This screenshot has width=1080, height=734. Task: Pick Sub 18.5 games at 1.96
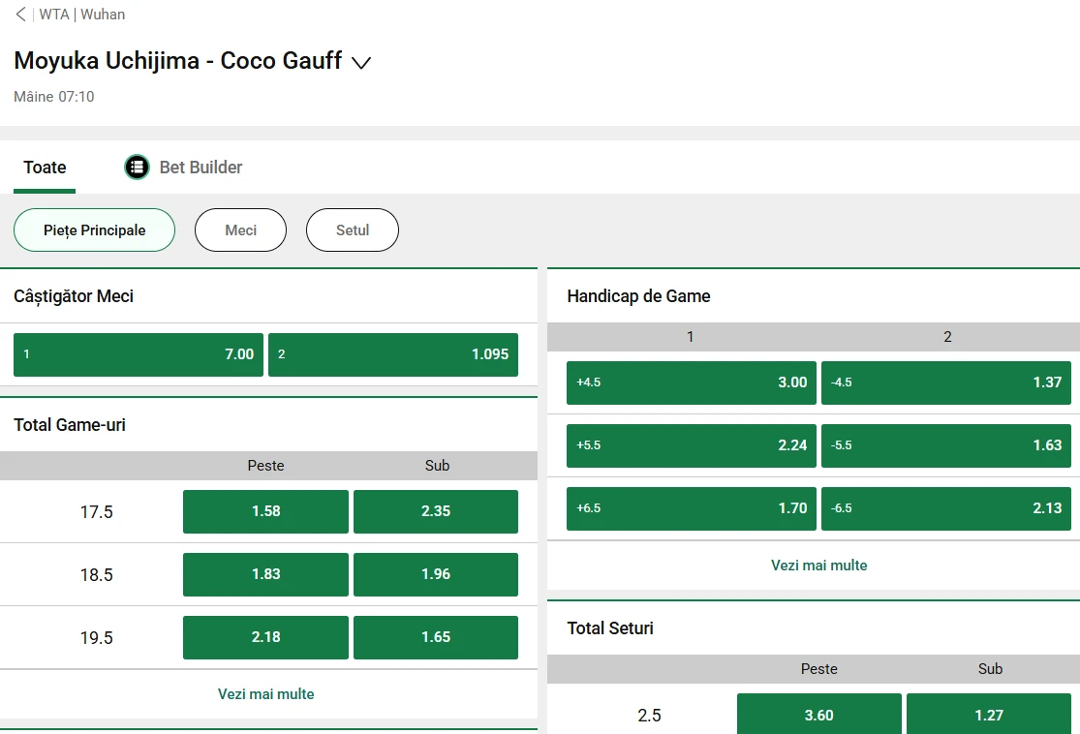pyautogui.click(x=436, y=574)
